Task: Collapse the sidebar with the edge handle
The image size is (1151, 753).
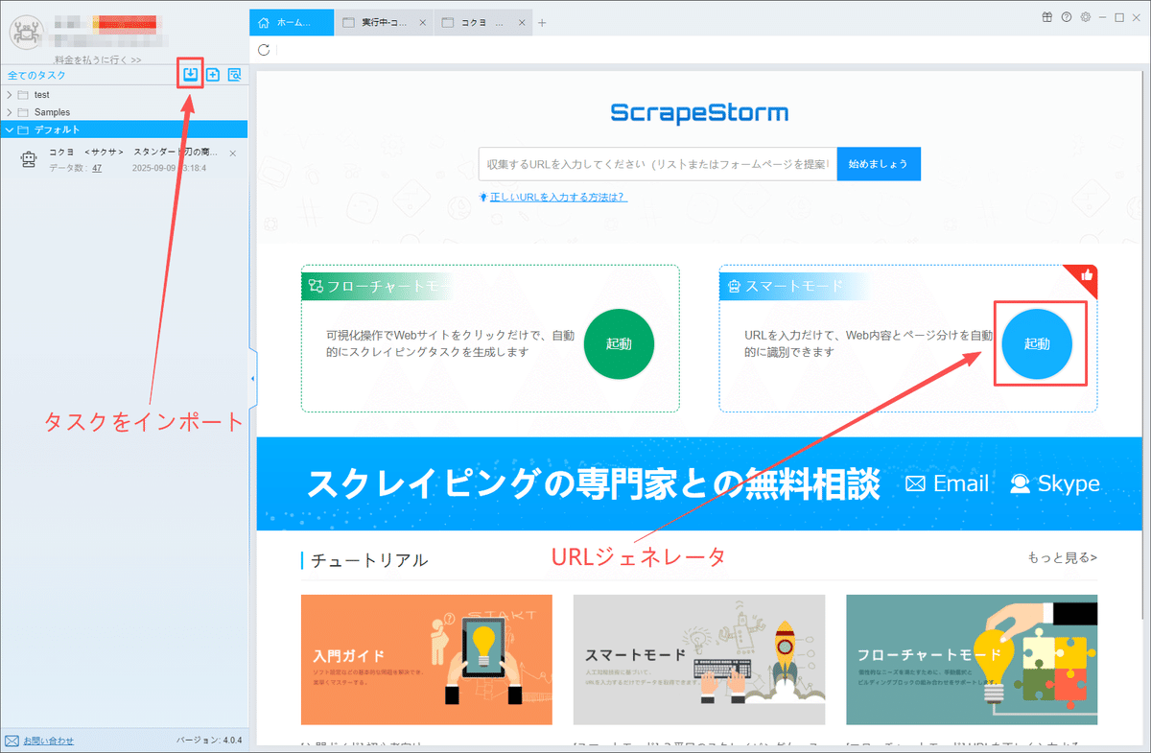Action: (252, 380)
